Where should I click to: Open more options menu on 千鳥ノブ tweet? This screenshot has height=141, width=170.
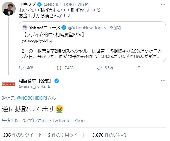click(x=163, y=4)
